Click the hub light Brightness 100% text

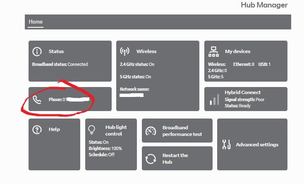click(105, 148)
